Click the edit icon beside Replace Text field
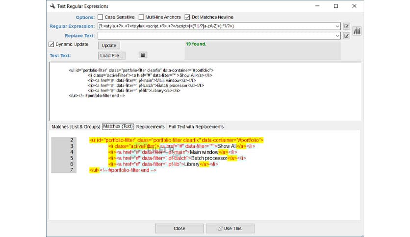This screenshot has height=237, width=410. coord(346,36)
